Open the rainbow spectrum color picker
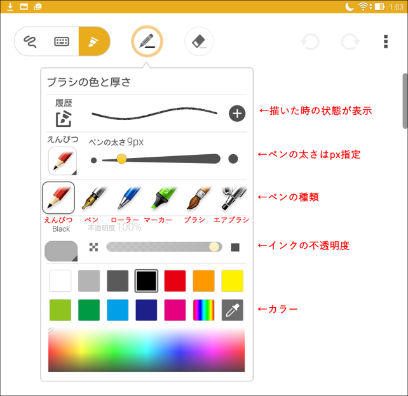The width and height of the screenshot is (408, 396). (204, 310)
